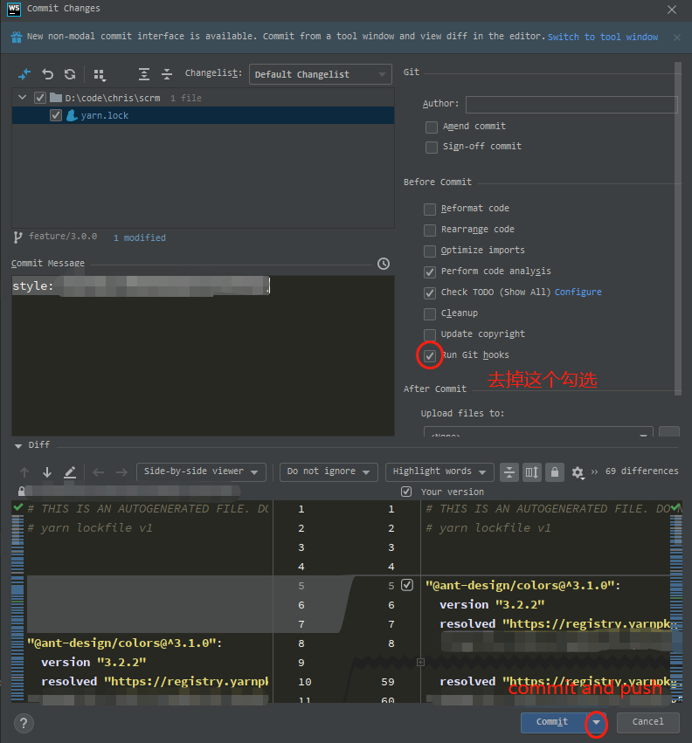692x743 pixels.
Task: Click the Commit button
Action: click(x=553, y=723)
